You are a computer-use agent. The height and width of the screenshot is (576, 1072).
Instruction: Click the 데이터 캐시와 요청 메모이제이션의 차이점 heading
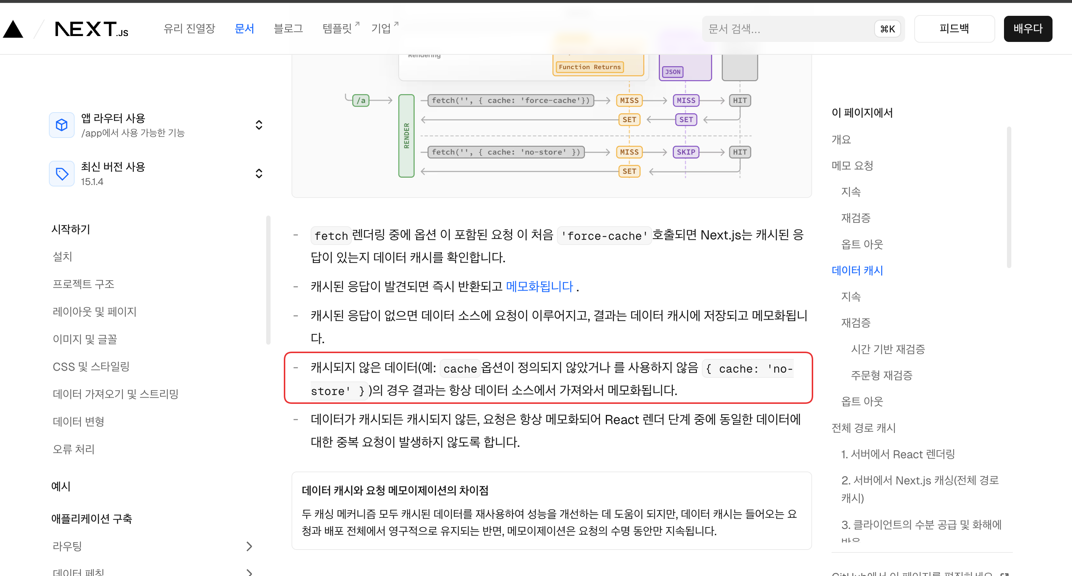pos(395,491)
